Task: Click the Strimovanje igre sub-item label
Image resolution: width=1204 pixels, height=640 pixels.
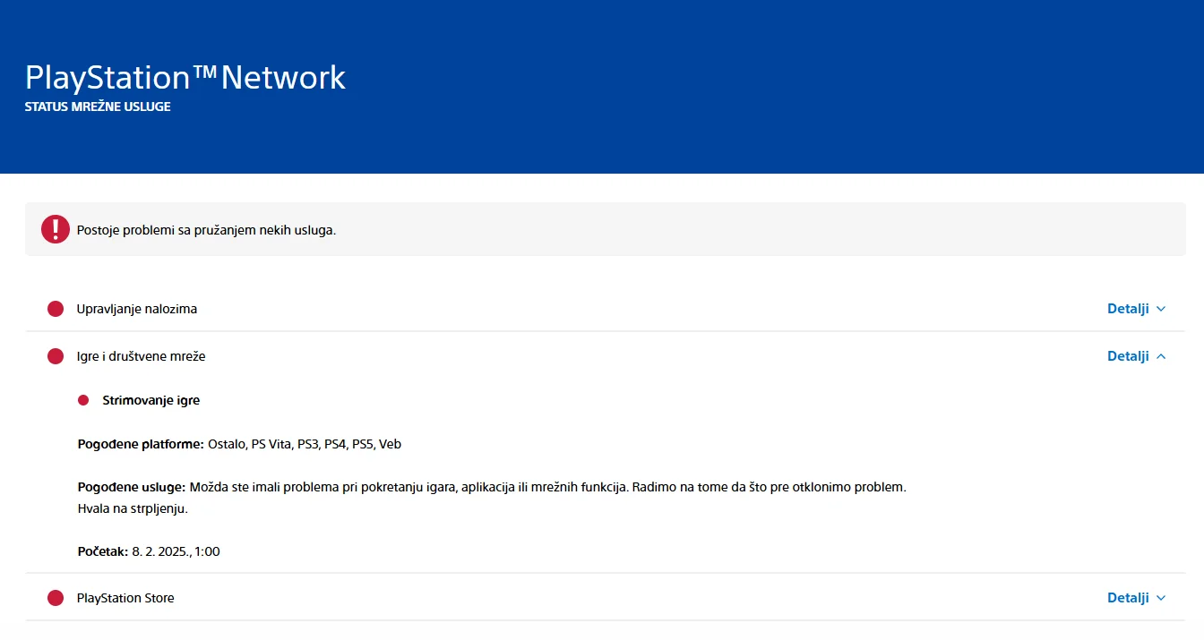Action: [151, 400]
